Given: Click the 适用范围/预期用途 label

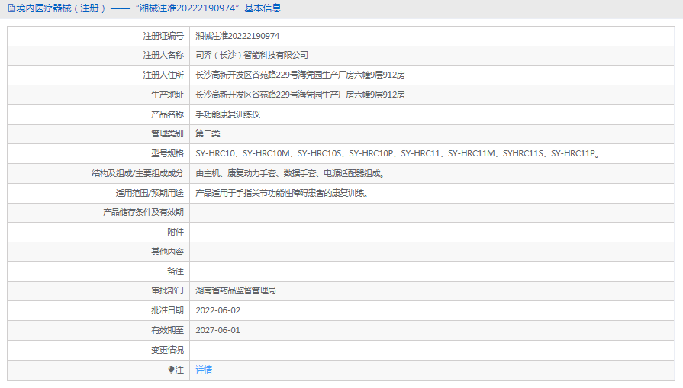Looking at the screenshot, I should coord(150,193).
